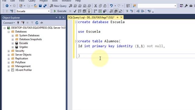Collapse the Databases folder
This screenshot has height=110, width=195.
9,32
